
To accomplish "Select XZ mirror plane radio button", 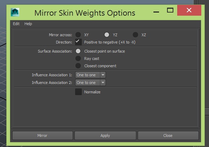I will (x=135, y=35).
